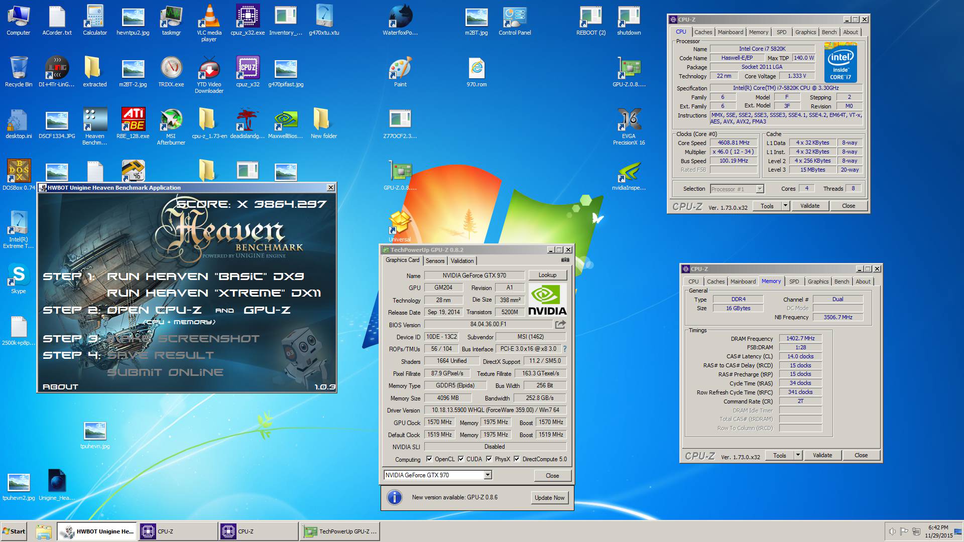
Task: Click the Close button in GPU-Z
Action: [552, 475]
